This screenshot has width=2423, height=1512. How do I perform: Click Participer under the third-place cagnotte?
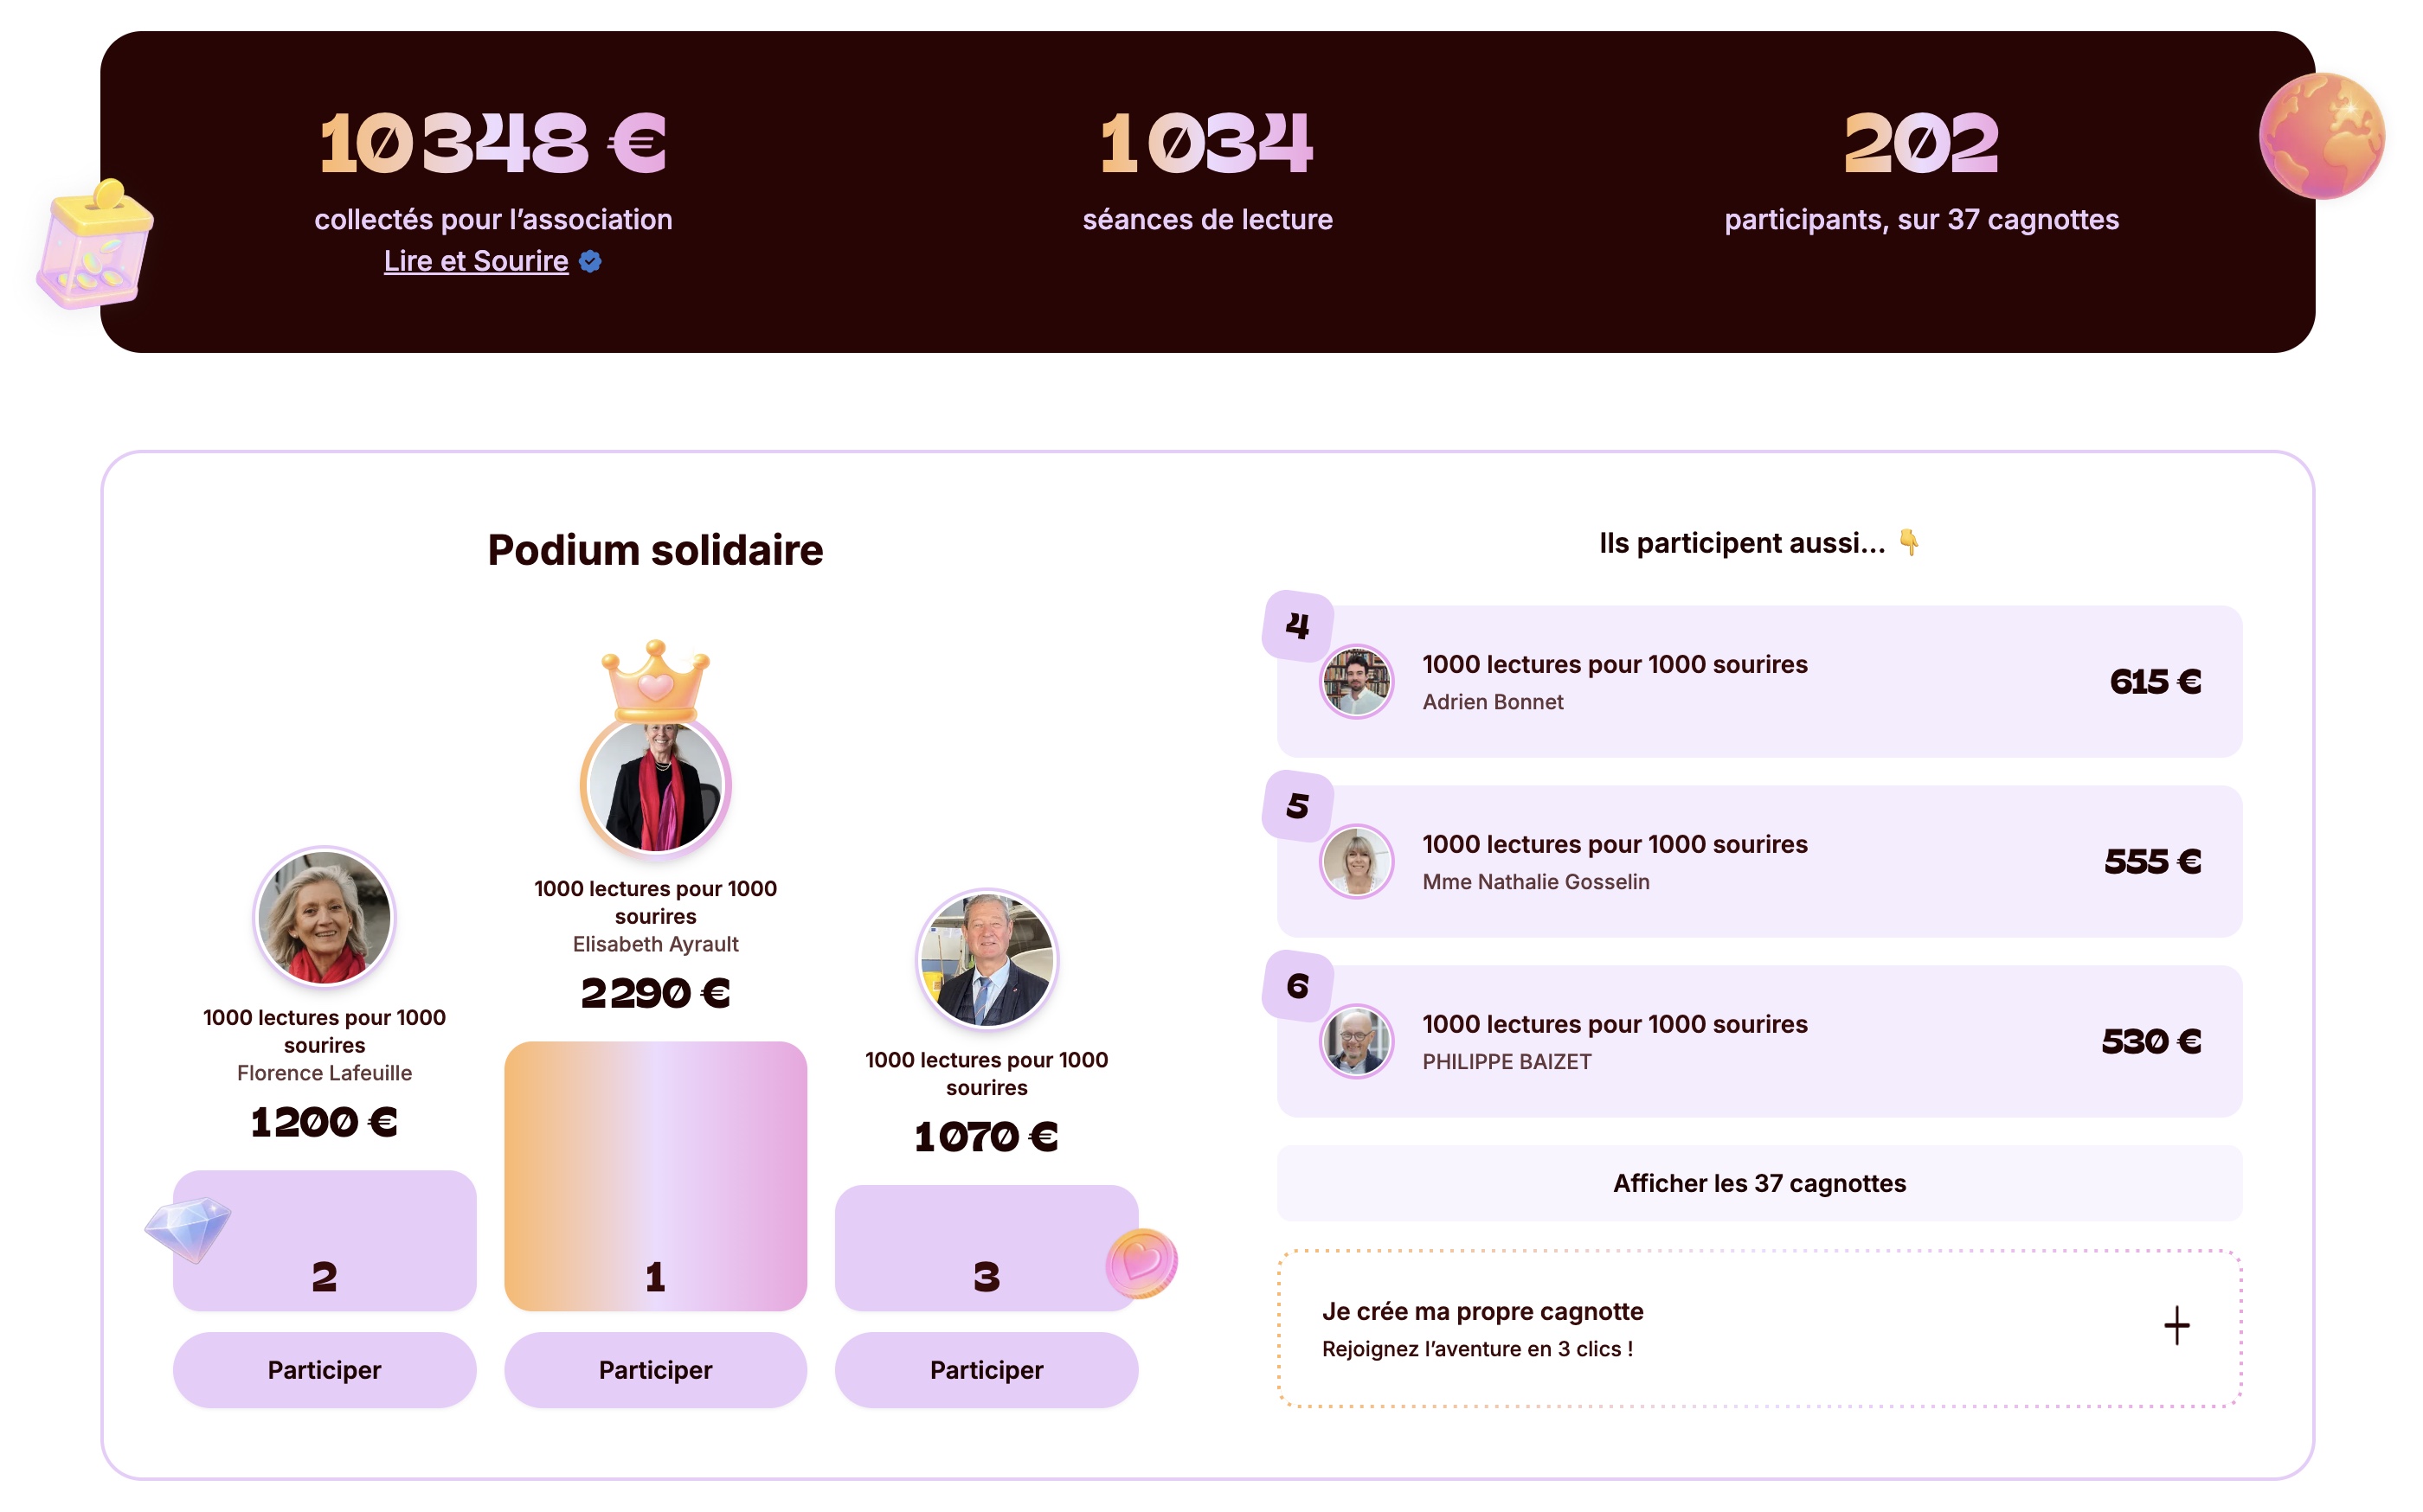(x=987, y=1370)
